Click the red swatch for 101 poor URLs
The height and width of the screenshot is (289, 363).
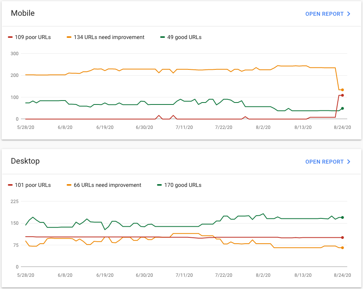(x=10, y=185)
